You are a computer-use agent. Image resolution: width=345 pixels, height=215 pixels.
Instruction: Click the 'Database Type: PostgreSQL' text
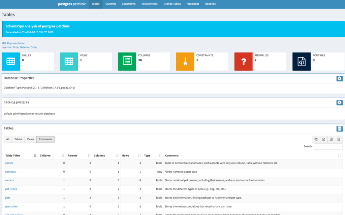tap(39, 88)
